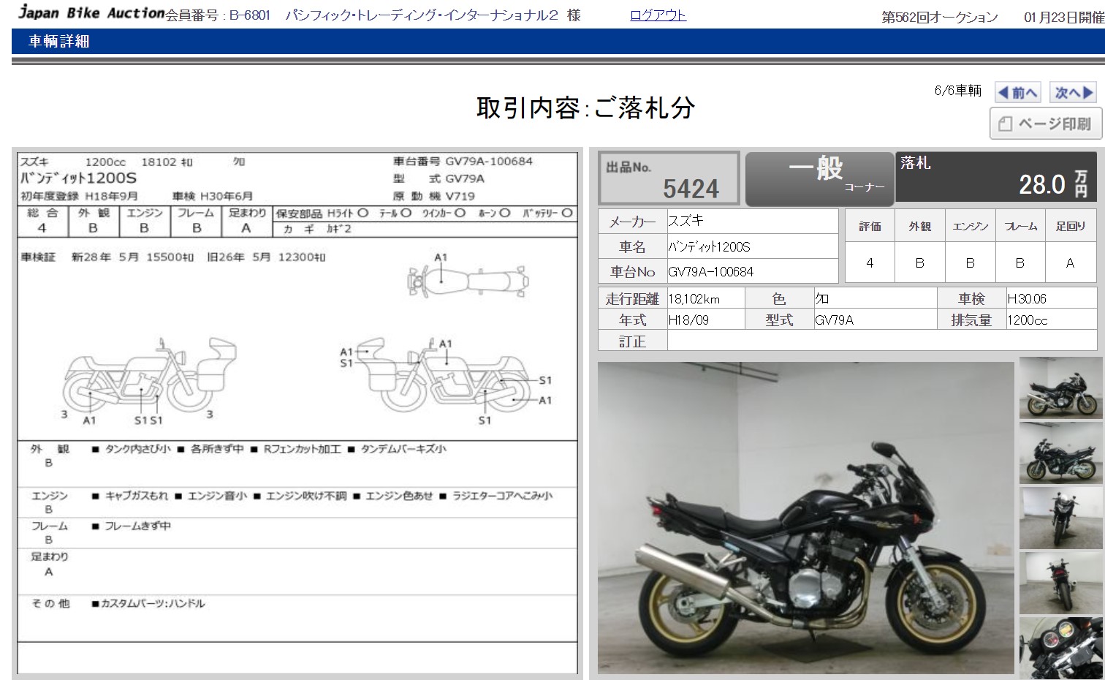1105x680 pixels.
Task: Click the Japan Bike Auction logo
Action: coord(91,12)
